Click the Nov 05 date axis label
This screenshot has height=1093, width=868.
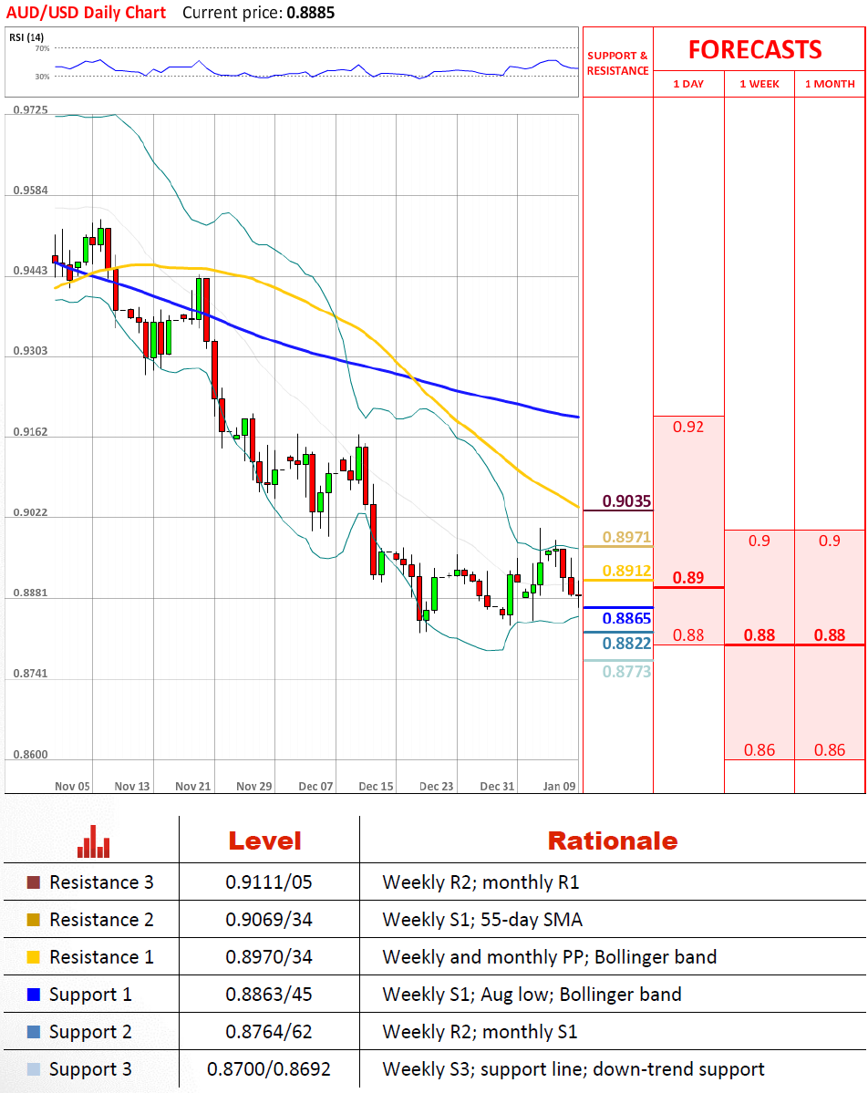tap(72, 787)
